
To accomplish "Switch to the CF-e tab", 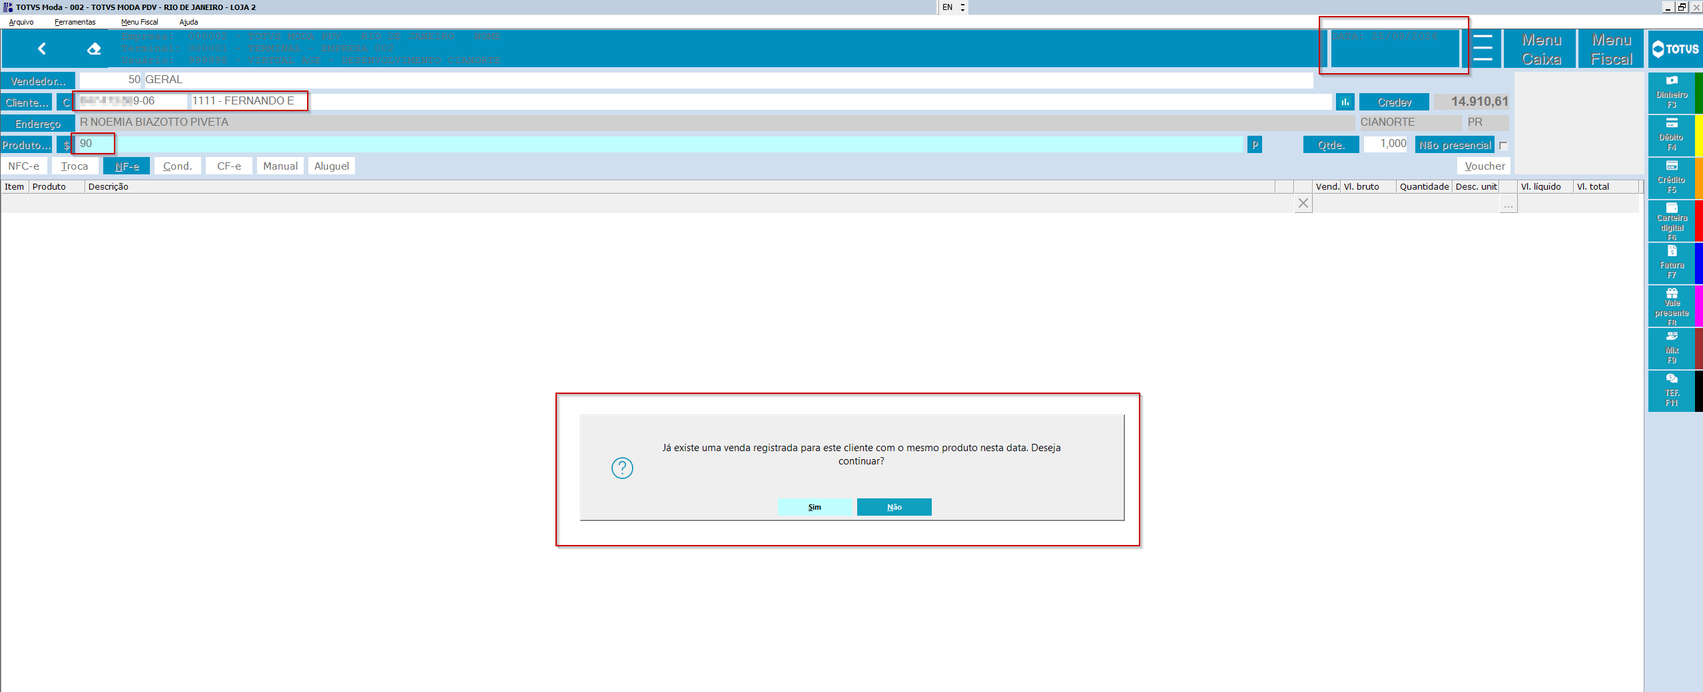I will tap(229, 166).
